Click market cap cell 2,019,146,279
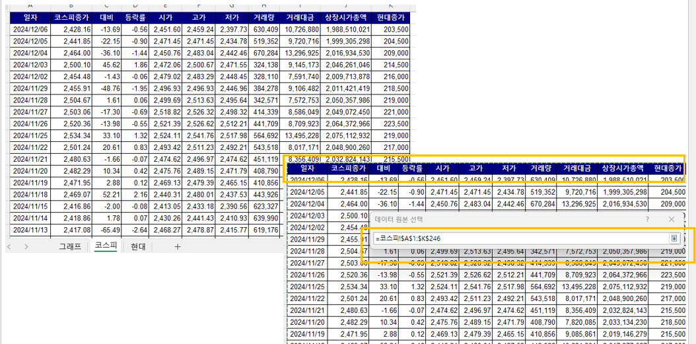This screenshot has height=344, width=696. (622, 335)
